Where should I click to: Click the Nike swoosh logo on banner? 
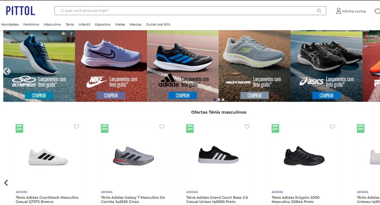(96, 82)
